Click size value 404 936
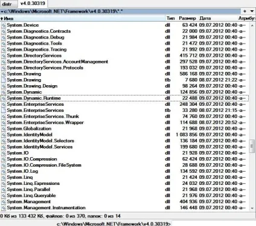This screenshot has width=256, height=226. click(x=188, y=202)
